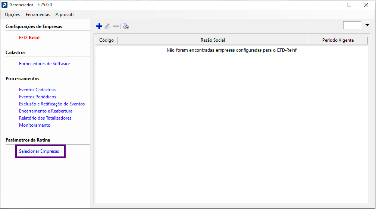Close the Gerenciador window
The height and width of the screenshot is (209, 376).
(366, 5)
